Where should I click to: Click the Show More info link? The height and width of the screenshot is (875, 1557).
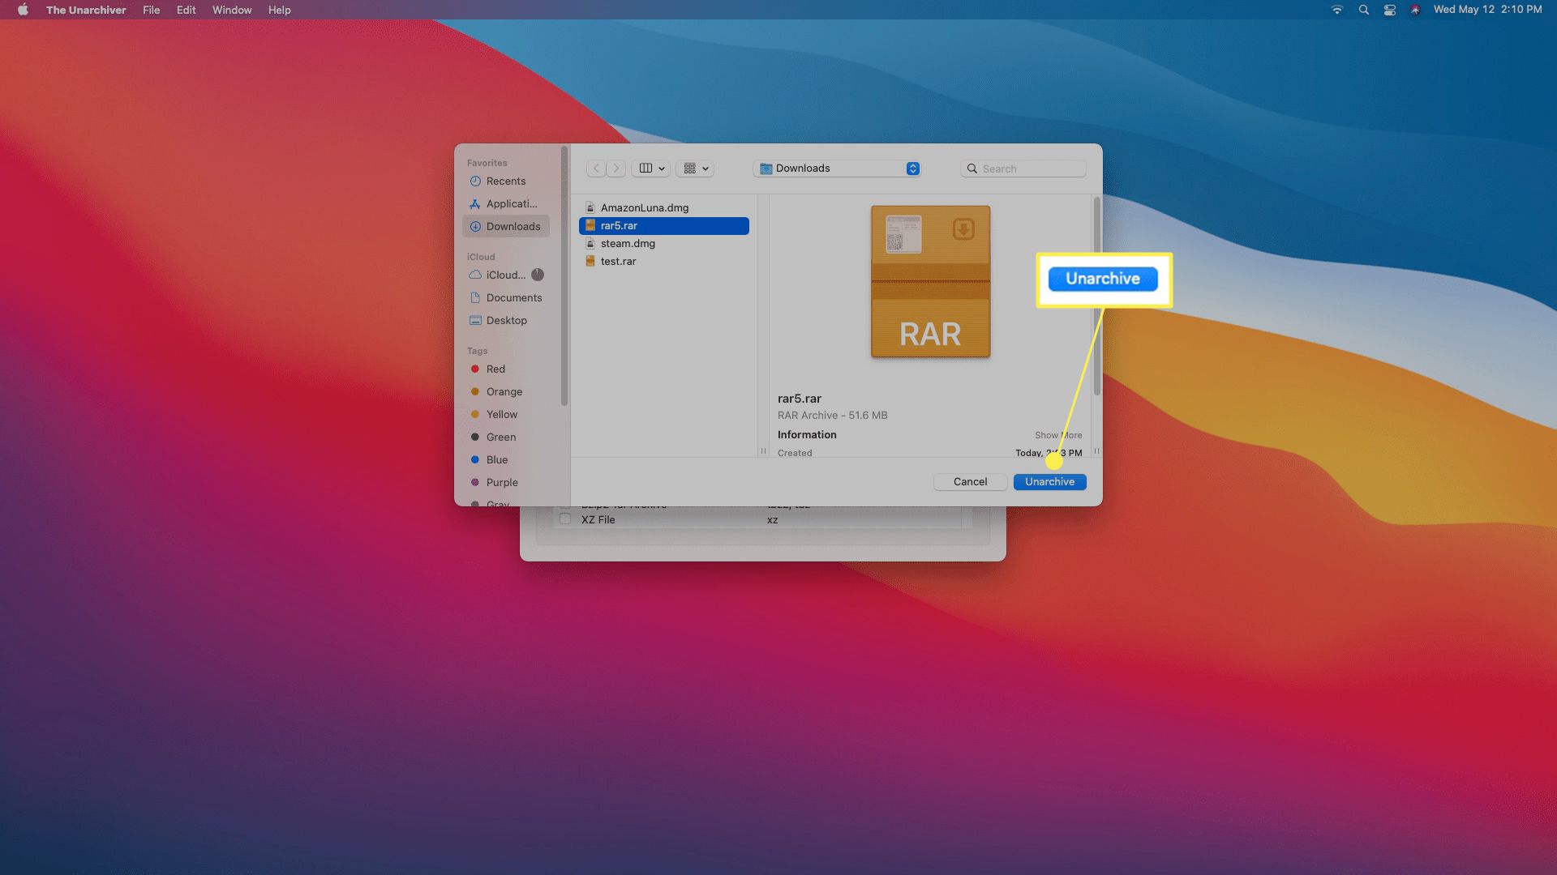click(1057, 433)
